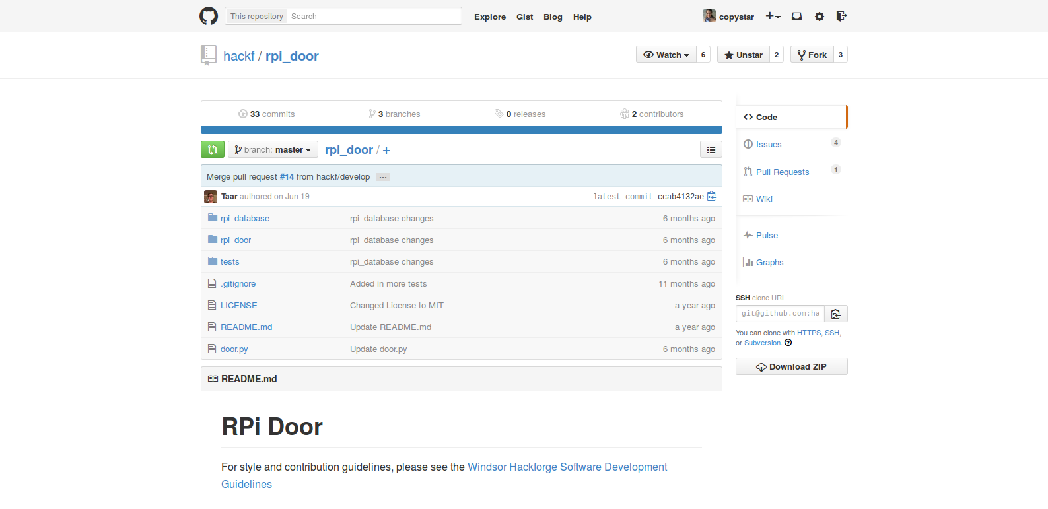This screenshot has height=509, width=1048.
Task: Click the forks count 3
Action: (841, 55)
